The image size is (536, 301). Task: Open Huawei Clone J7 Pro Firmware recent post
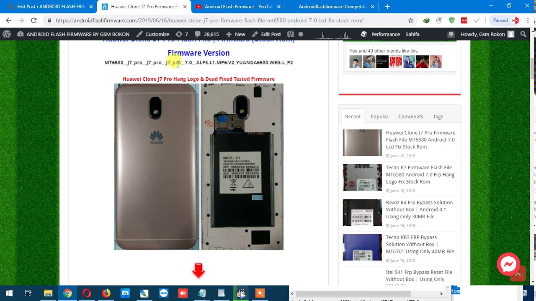click(x=420, y=140)
